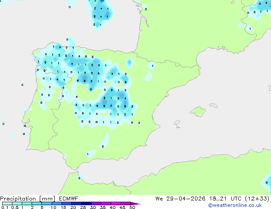Click the '15' legend scale label

pyautogui.click(x=63, y=207)
